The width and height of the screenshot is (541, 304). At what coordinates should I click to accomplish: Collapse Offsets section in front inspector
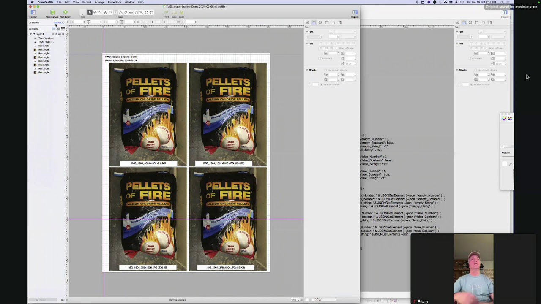click(x=307, y=70)
